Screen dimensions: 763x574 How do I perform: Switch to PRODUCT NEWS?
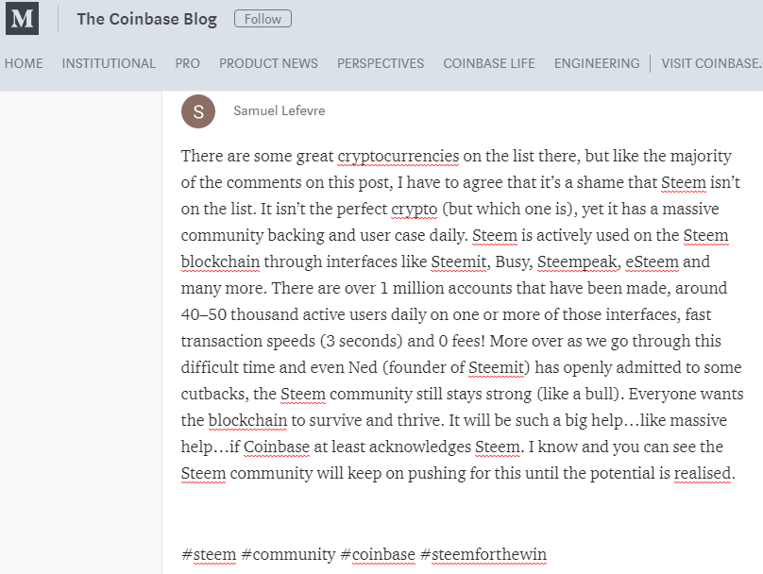click(268, 63)
